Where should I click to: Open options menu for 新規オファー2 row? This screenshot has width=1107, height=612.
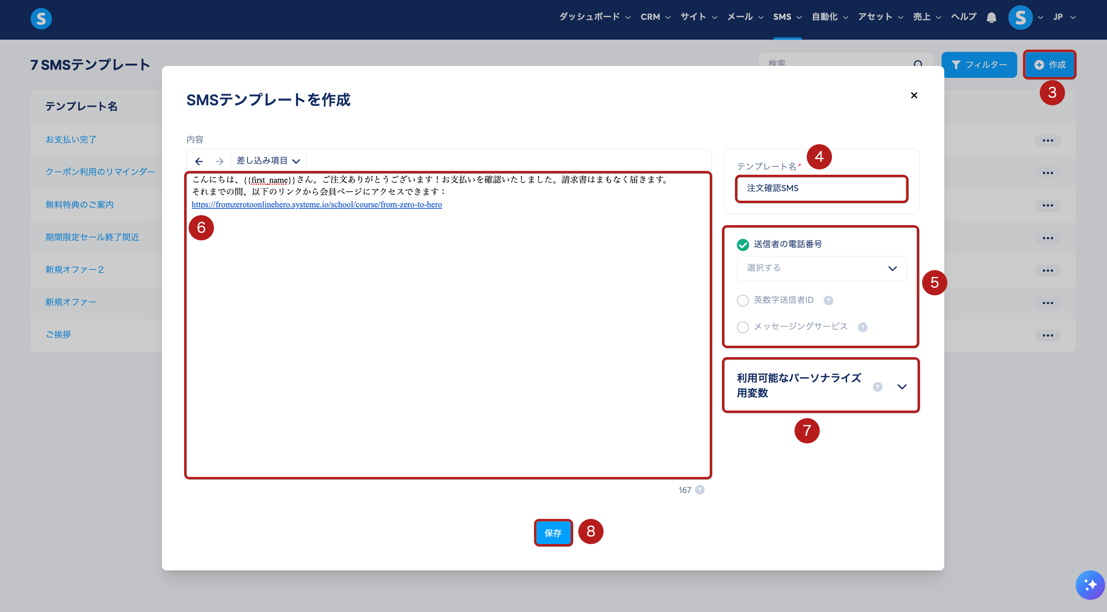pyautogui.click(x=1048, y=271)
